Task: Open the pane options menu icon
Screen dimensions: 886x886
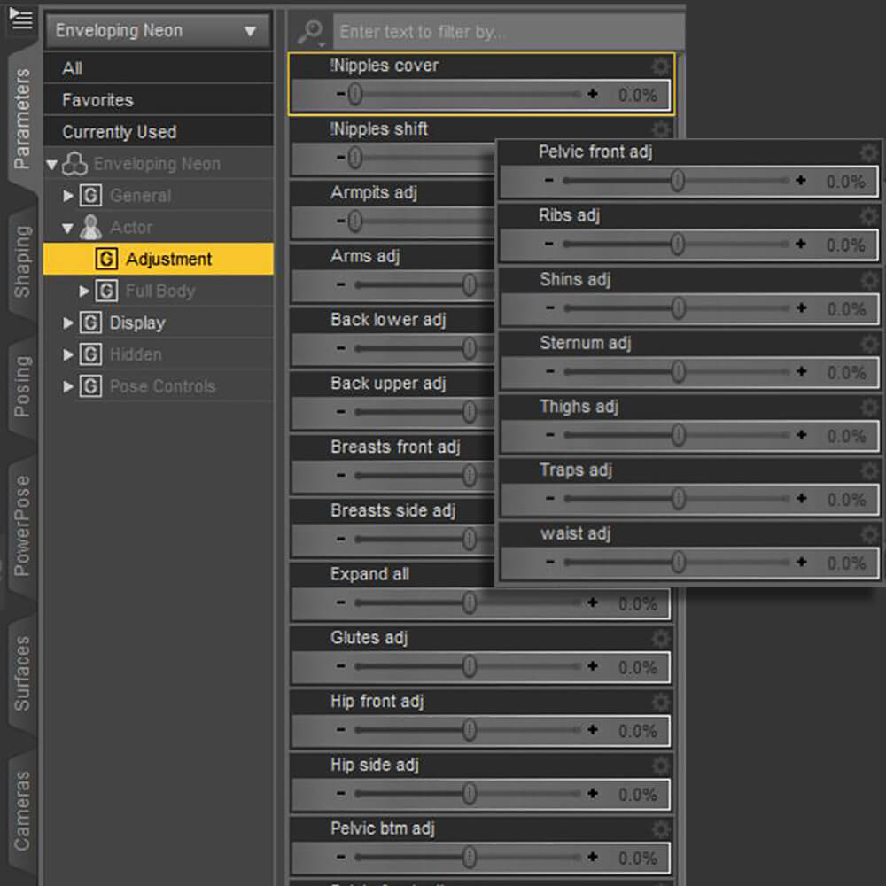Action: coord(20,19)
